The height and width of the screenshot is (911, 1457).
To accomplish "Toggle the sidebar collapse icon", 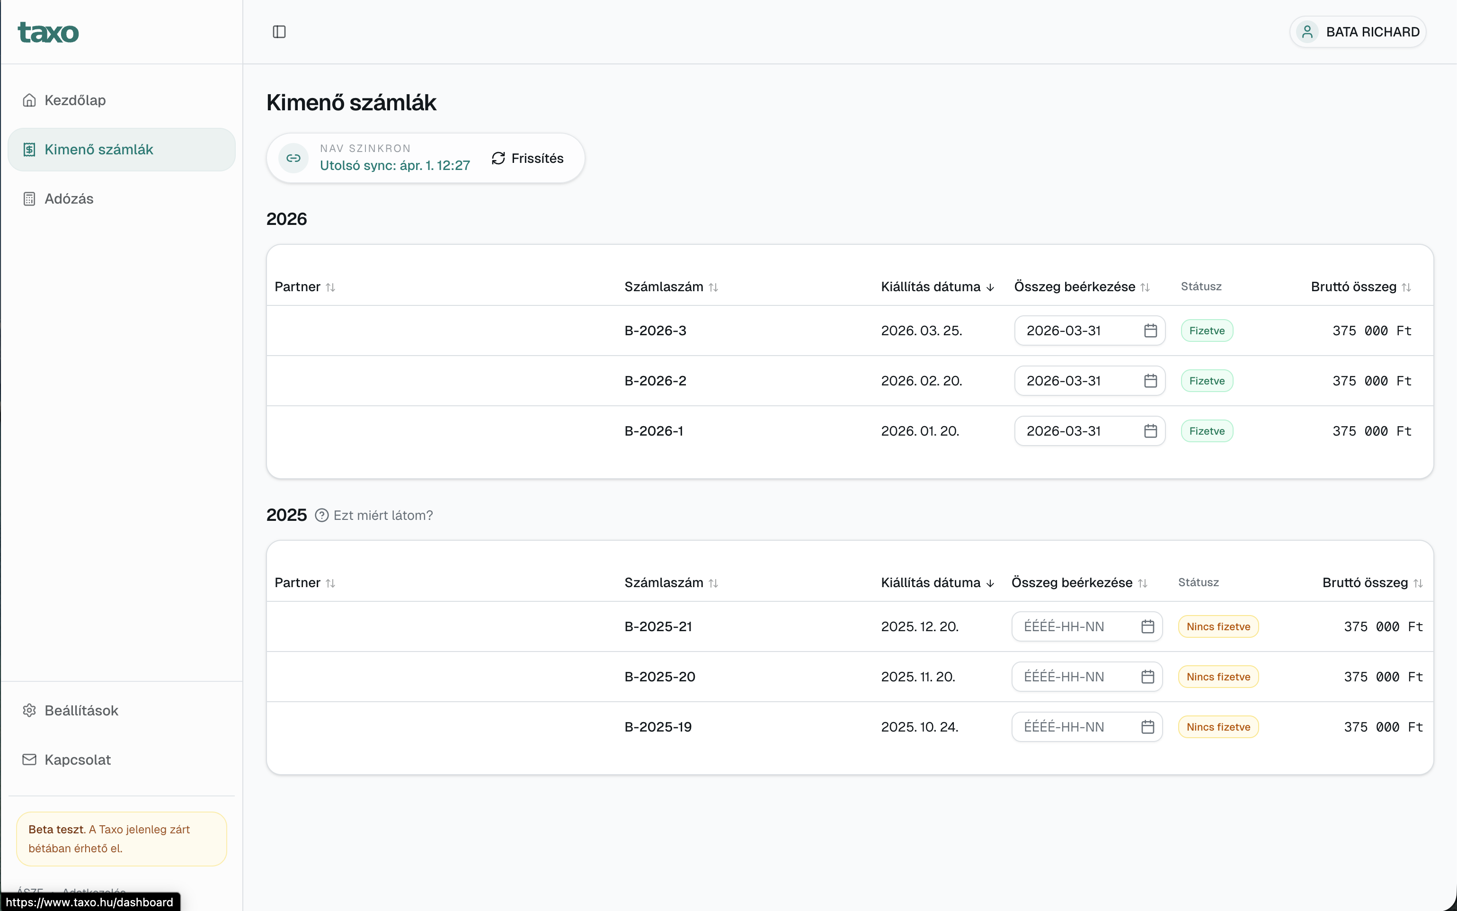I will click(x=279, y=32).
